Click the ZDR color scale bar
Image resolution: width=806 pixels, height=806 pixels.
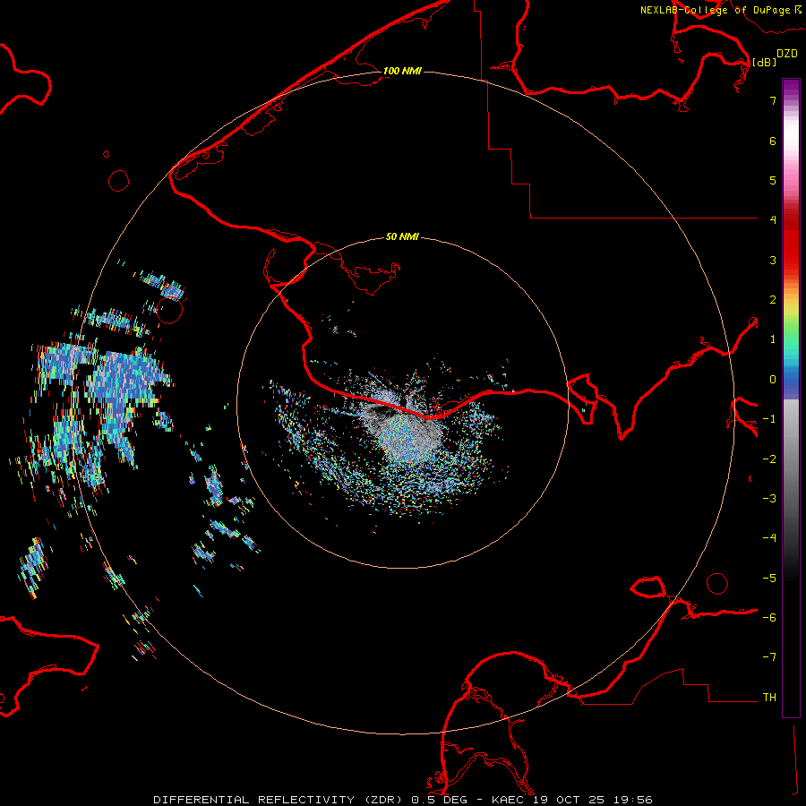coord(791,398)
